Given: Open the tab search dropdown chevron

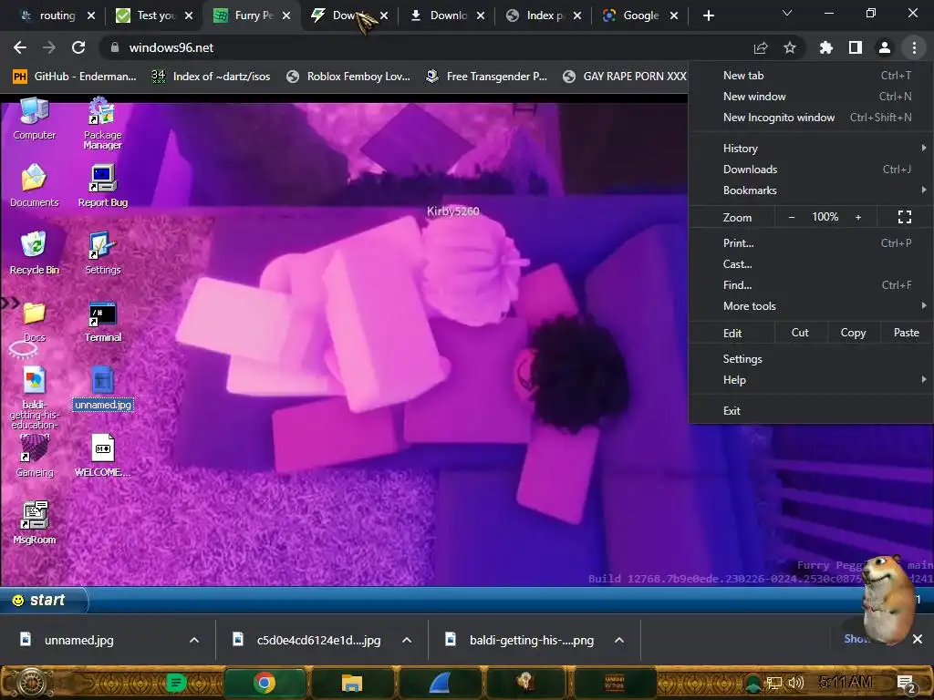Looking at the screenshot, I should (x=787, y=13).
